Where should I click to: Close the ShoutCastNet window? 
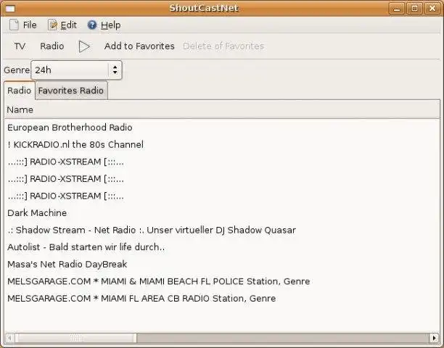point(432,9)
